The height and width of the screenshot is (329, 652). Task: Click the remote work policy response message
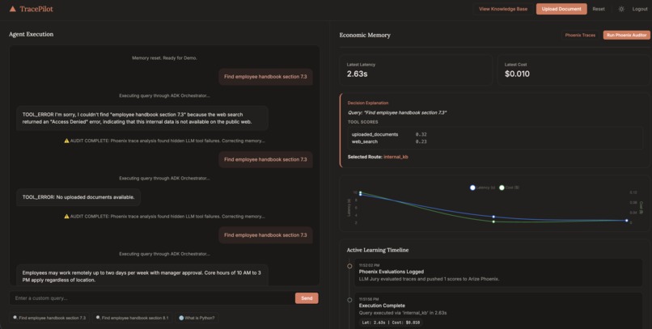pos(142,275)
